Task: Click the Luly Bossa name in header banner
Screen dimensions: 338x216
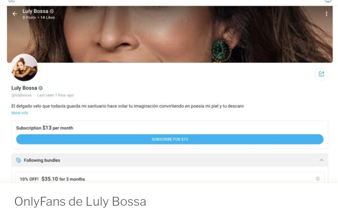Action: click(x=35, y=11)
